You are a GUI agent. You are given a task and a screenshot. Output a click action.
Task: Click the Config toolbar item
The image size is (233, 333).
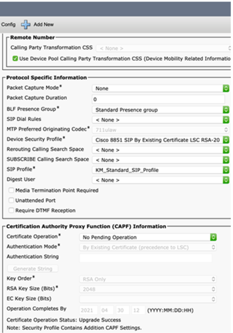point(8,25)
